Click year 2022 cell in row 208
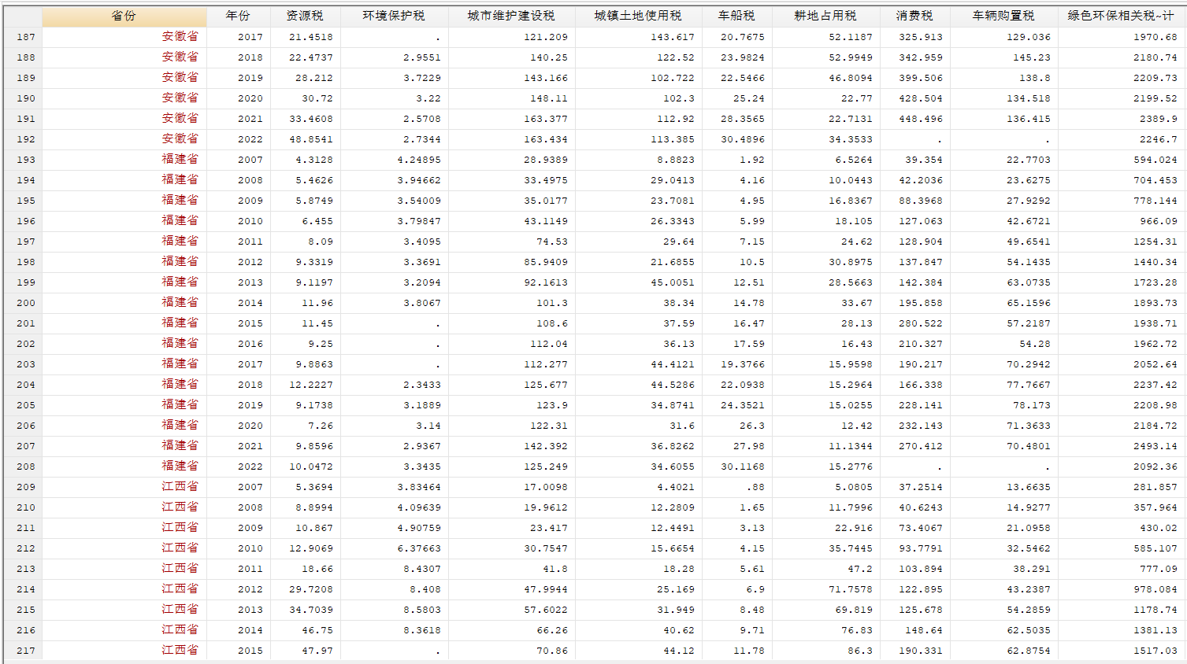This screenshot has width=1187, height=664. coord(250,467)
